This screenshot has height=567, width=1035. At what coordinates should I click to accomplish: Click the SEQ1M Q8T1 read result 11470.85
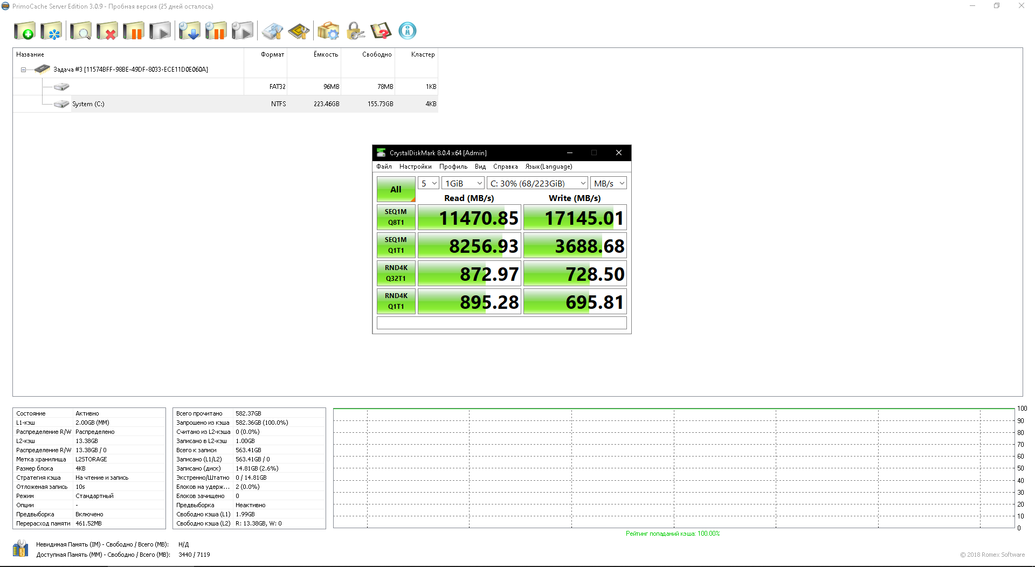coord(469,218)
